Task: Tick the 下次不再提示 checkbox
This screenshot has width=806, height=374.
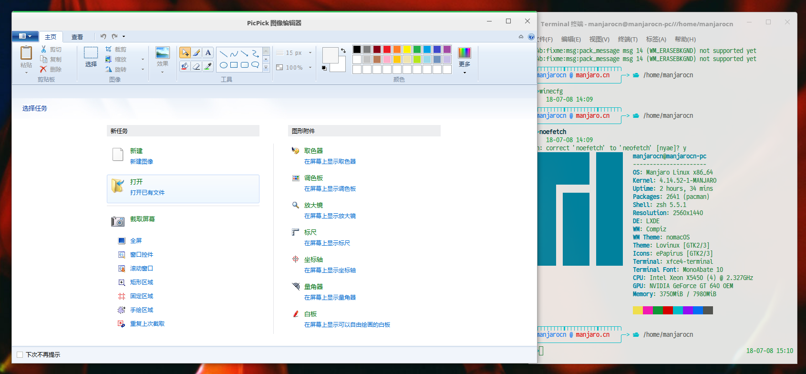Action: pos(20,354)
